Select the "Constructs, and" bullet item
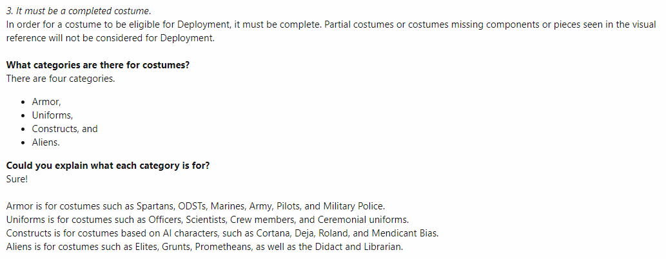The width and height of the screenshot is (666, 259). click(x=64, y=129)
